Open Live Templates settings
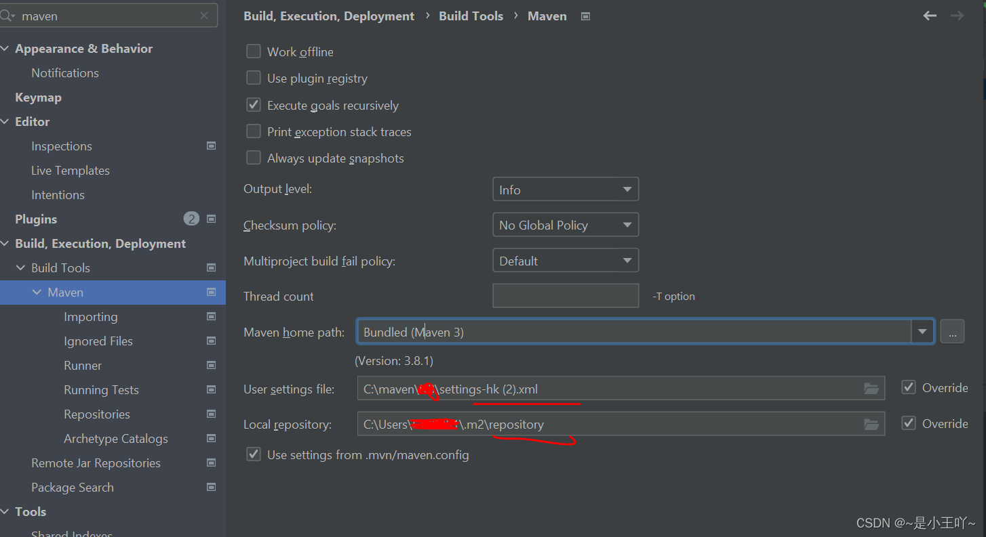The height and width of the screenshot is (537, 986). click(71, 170)
